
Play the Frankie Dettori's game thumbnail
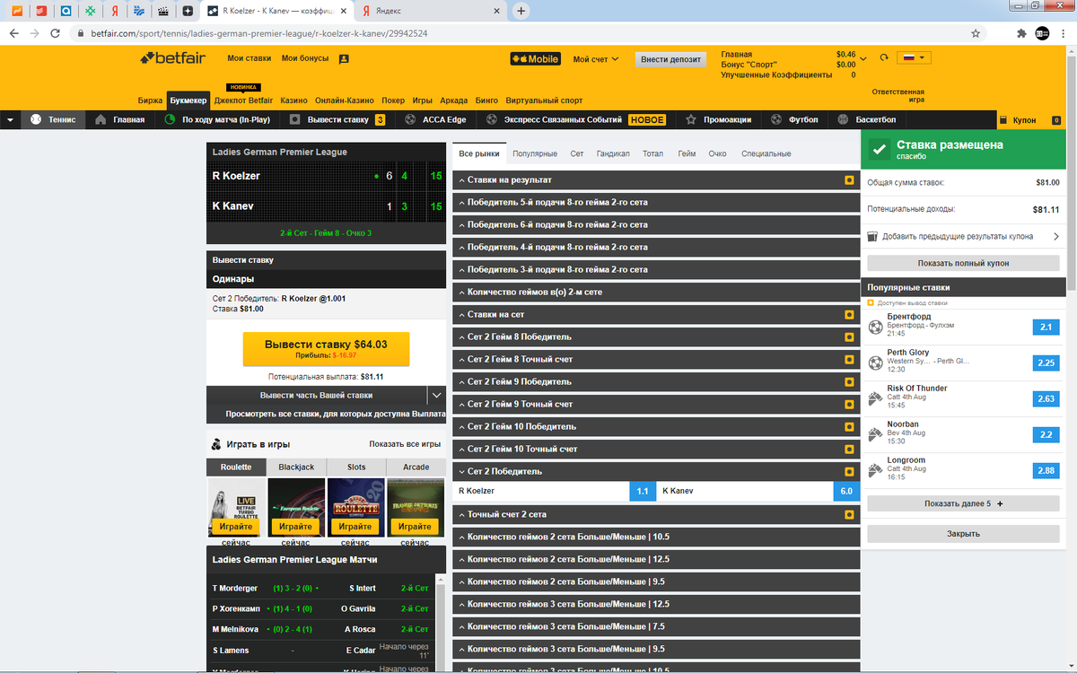(415, 507)
